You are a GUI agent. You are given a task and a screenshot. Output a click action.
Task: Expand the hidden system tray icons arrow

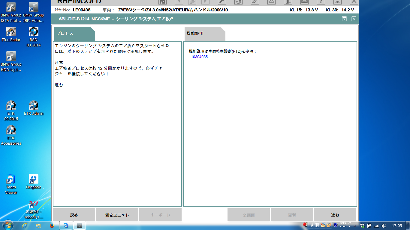(355, 226)
